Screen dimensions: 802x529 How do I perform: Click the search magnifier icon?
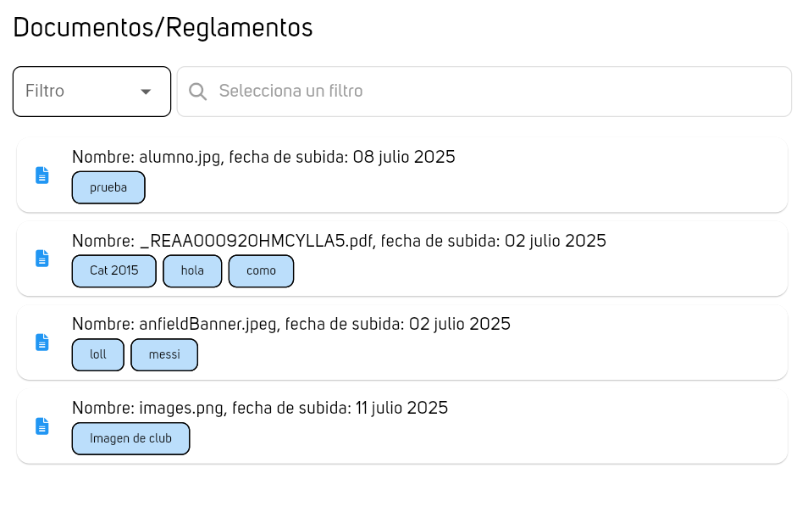198,92
